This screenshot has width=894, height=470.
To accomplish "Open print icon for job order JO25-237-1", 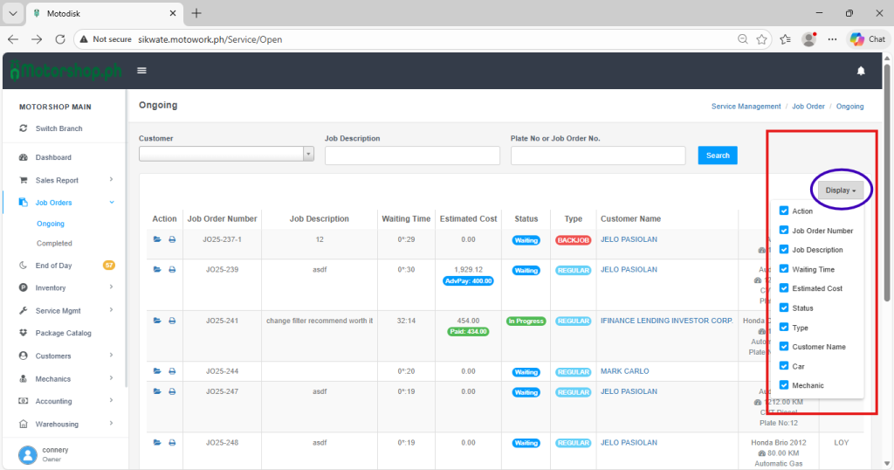I will (x=172, y=239).
